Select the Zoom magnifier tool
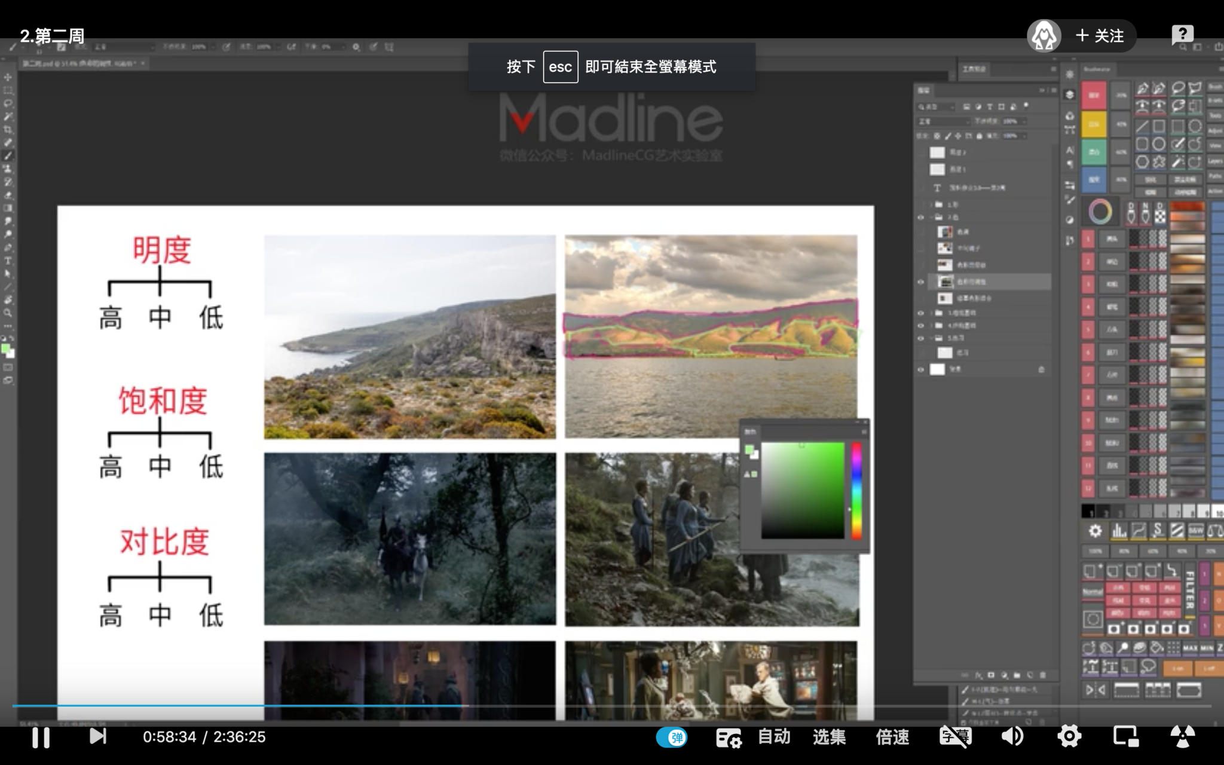Viewport: 1224px width, 765px height. 8,313
